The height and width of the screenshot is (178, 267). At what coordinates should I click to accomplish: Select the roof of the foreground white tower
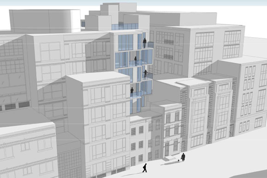98,77
